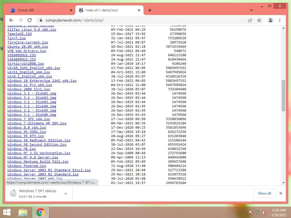Open the share page icon in address bar
Viewport: 291px width, 218px height.
[250, 20]
